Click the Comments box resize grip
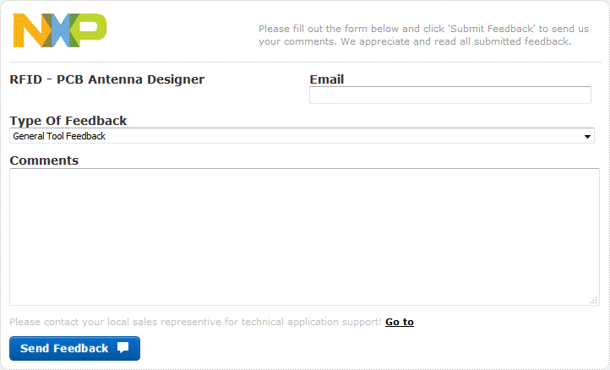 click(594, 300)
